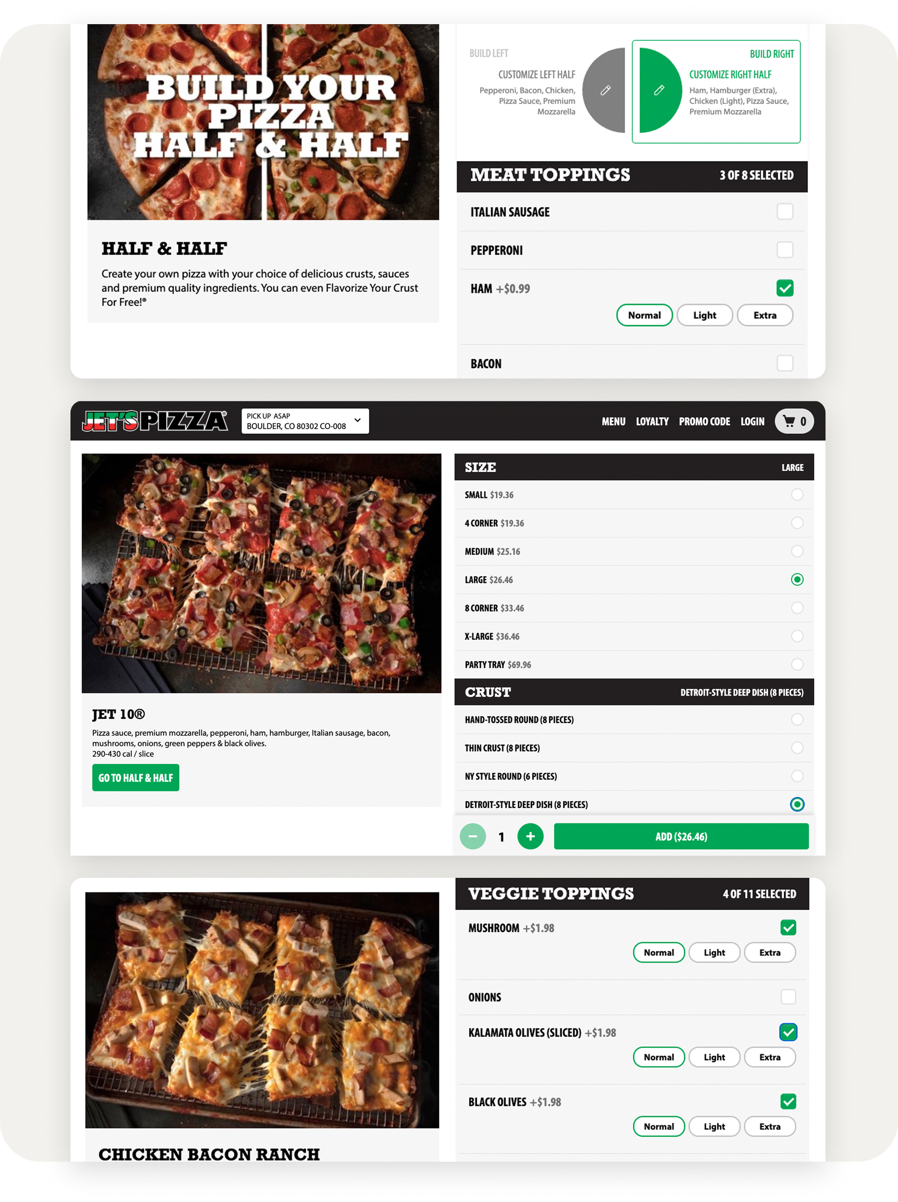
Task: Choose Thin Crust (8 pieces) option
Action: pos(797,747)
